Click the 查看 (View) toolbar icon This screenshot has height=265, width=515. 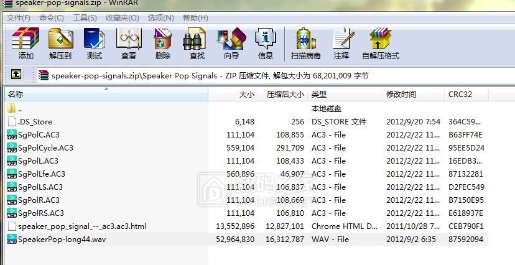pyautogui.click(x=129, y=39)
